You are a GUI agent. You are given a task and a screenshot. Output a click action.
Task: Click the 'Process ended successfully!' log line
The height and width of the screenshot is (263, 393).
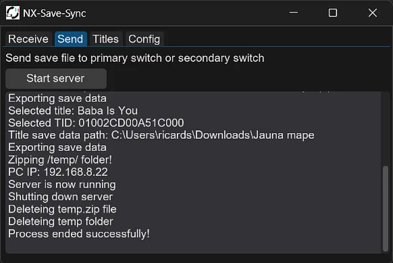click(x=79, y=234)
